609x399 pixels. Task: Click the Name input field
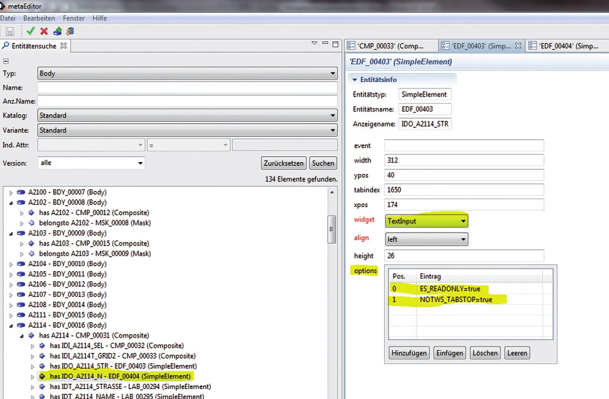click(187, 87)
